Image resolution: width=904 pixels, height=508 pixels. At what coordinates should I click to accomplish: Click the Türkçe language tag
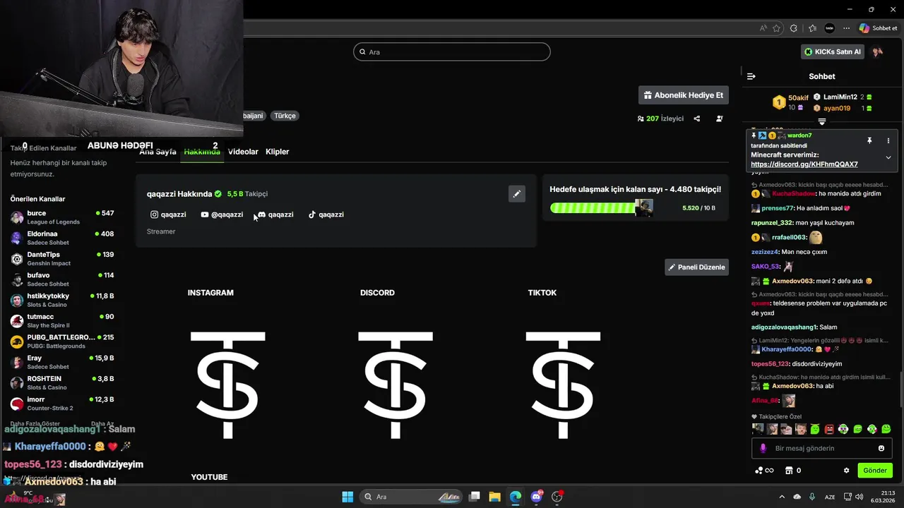coord(285,116)
